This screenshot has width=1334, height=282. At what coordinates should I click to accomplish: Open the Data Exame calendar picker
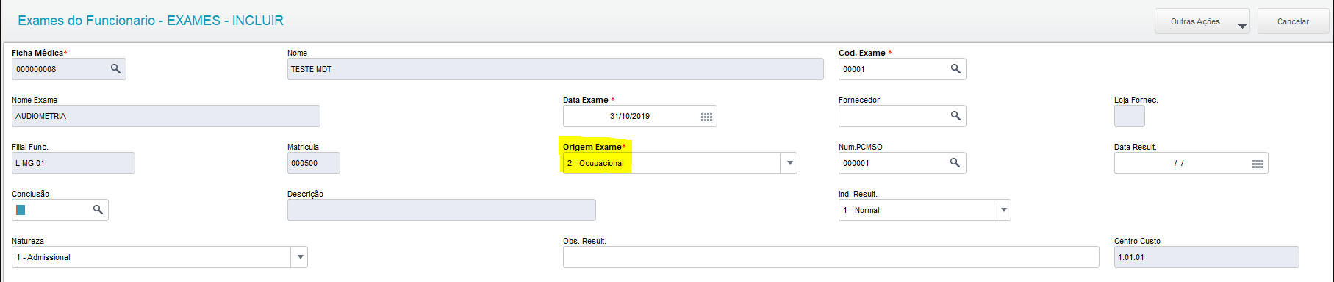[x=706, y=116]
